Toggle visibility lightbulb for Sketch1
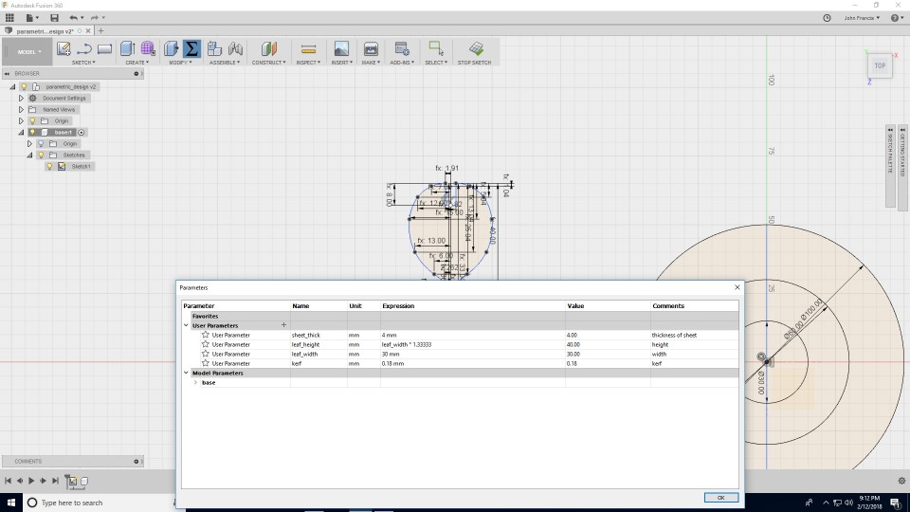This screenshot has width=910, height=512. coord(50,167)
